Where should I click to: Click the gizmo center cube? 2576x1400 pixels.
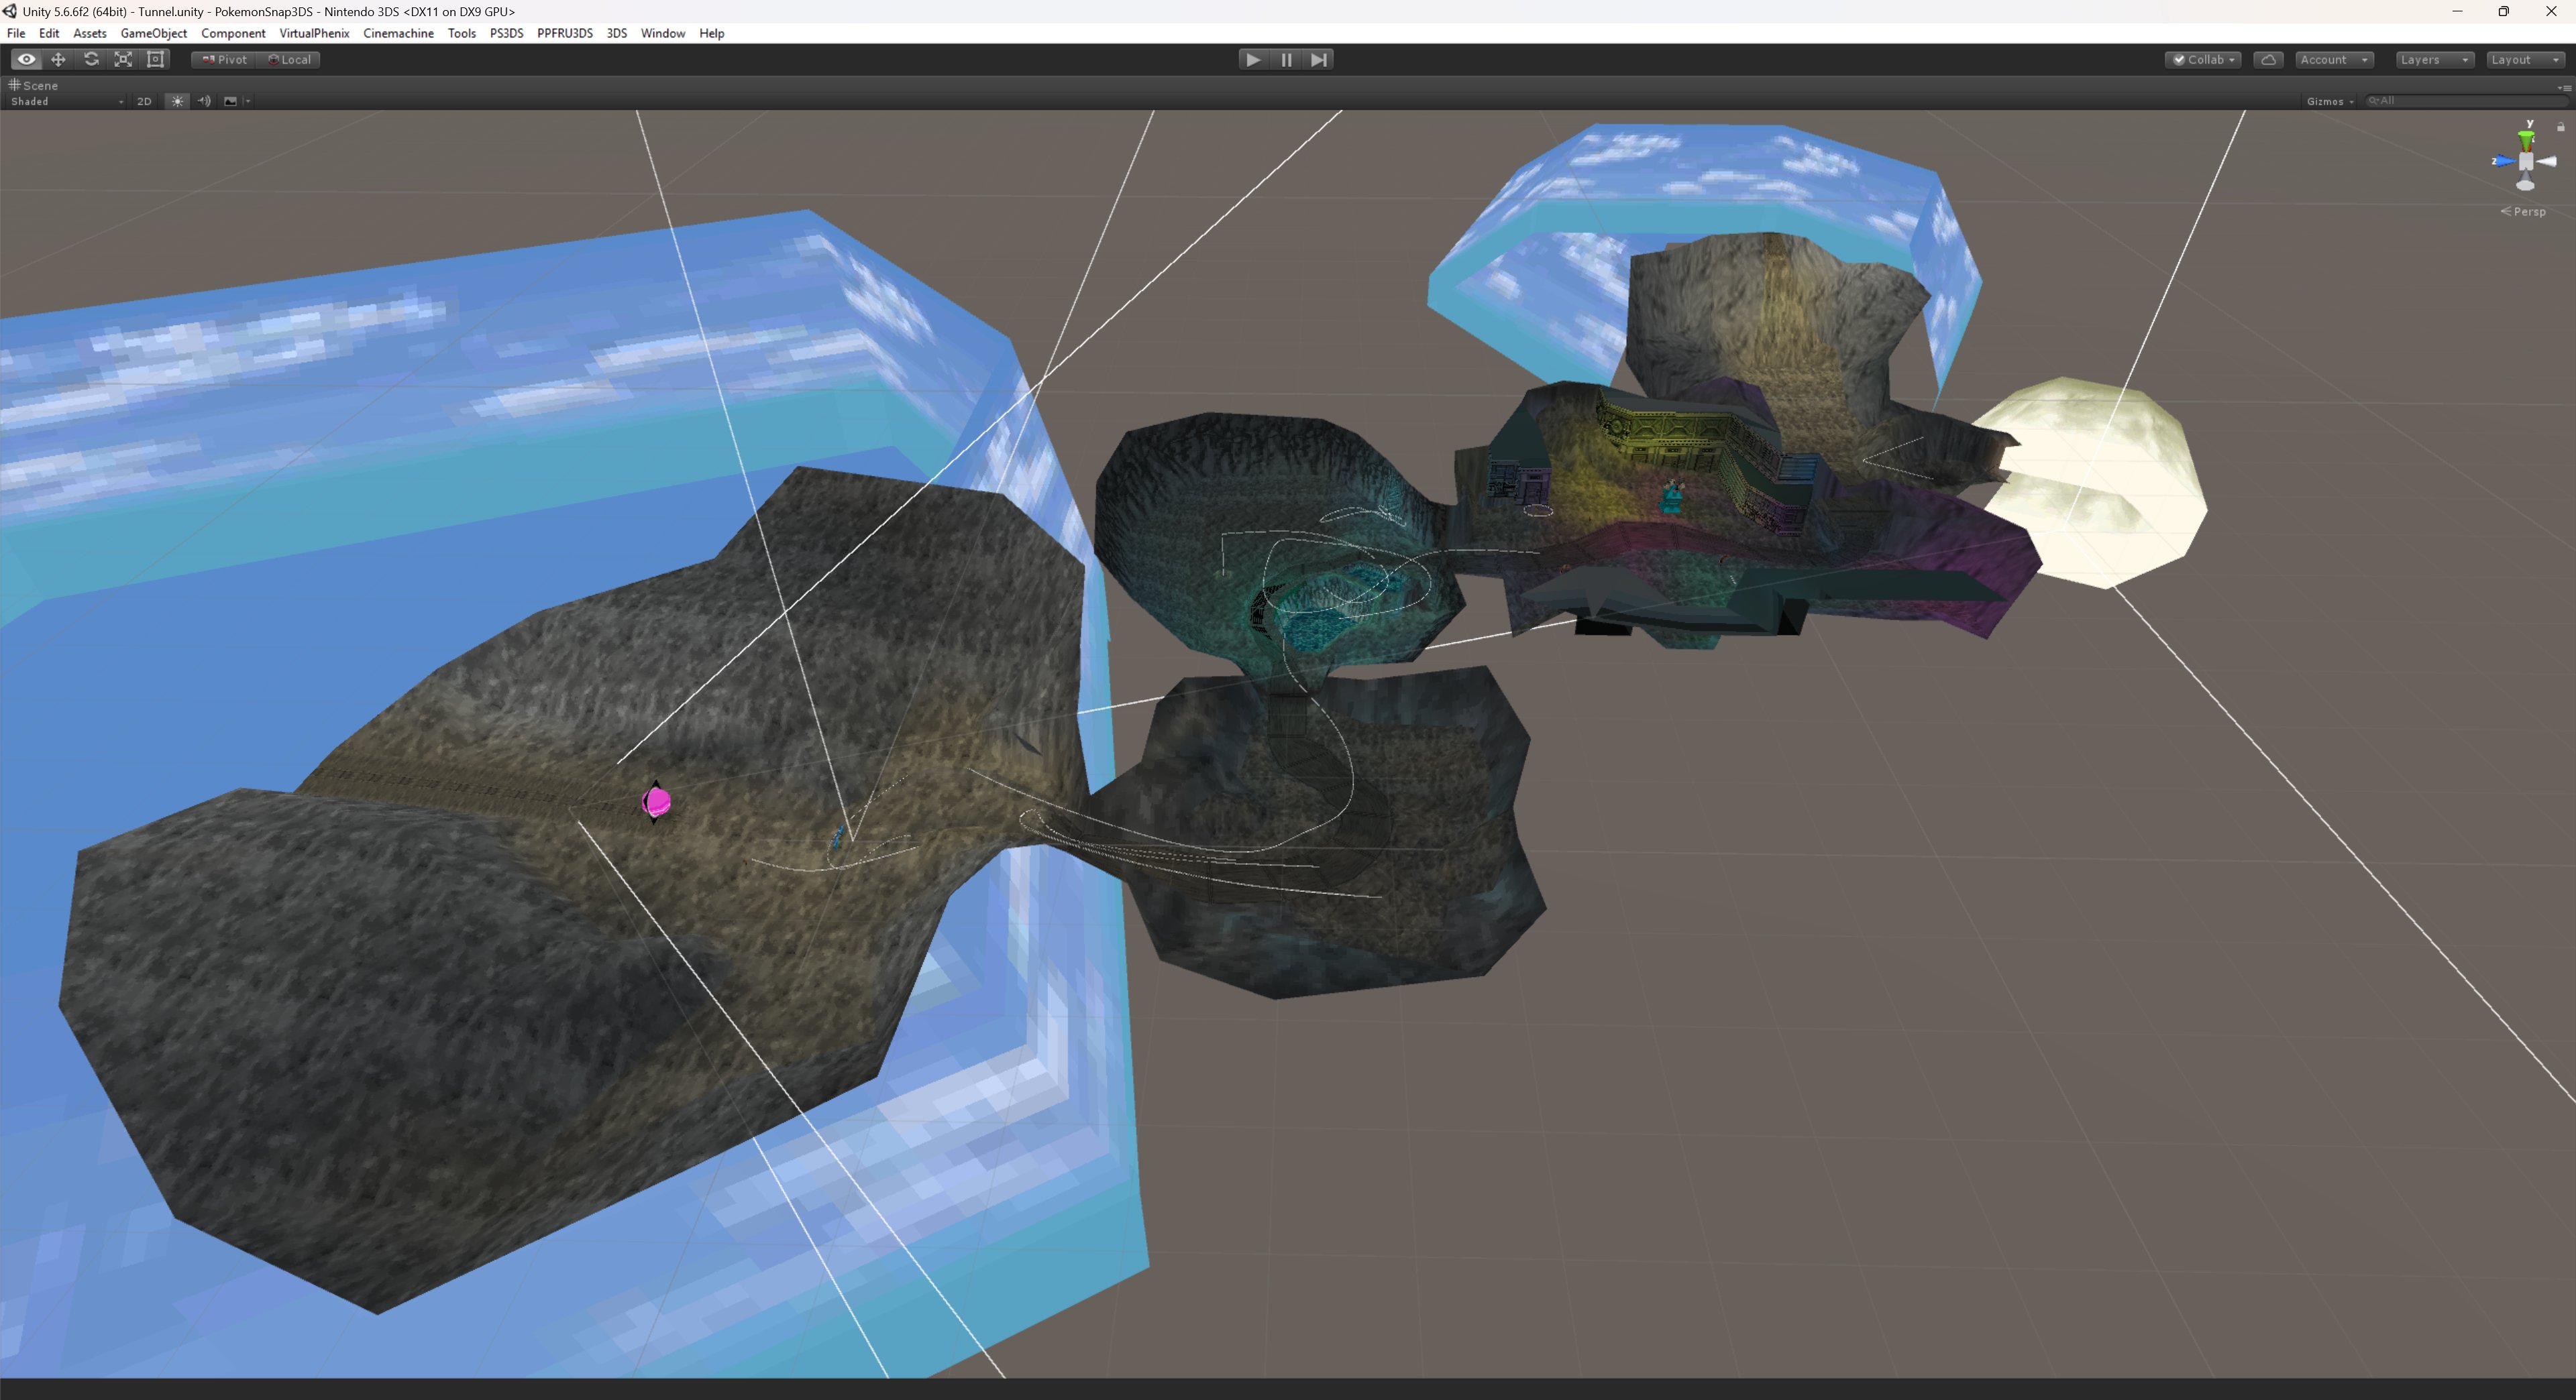pyautogui.click(x=2526, y=161)
